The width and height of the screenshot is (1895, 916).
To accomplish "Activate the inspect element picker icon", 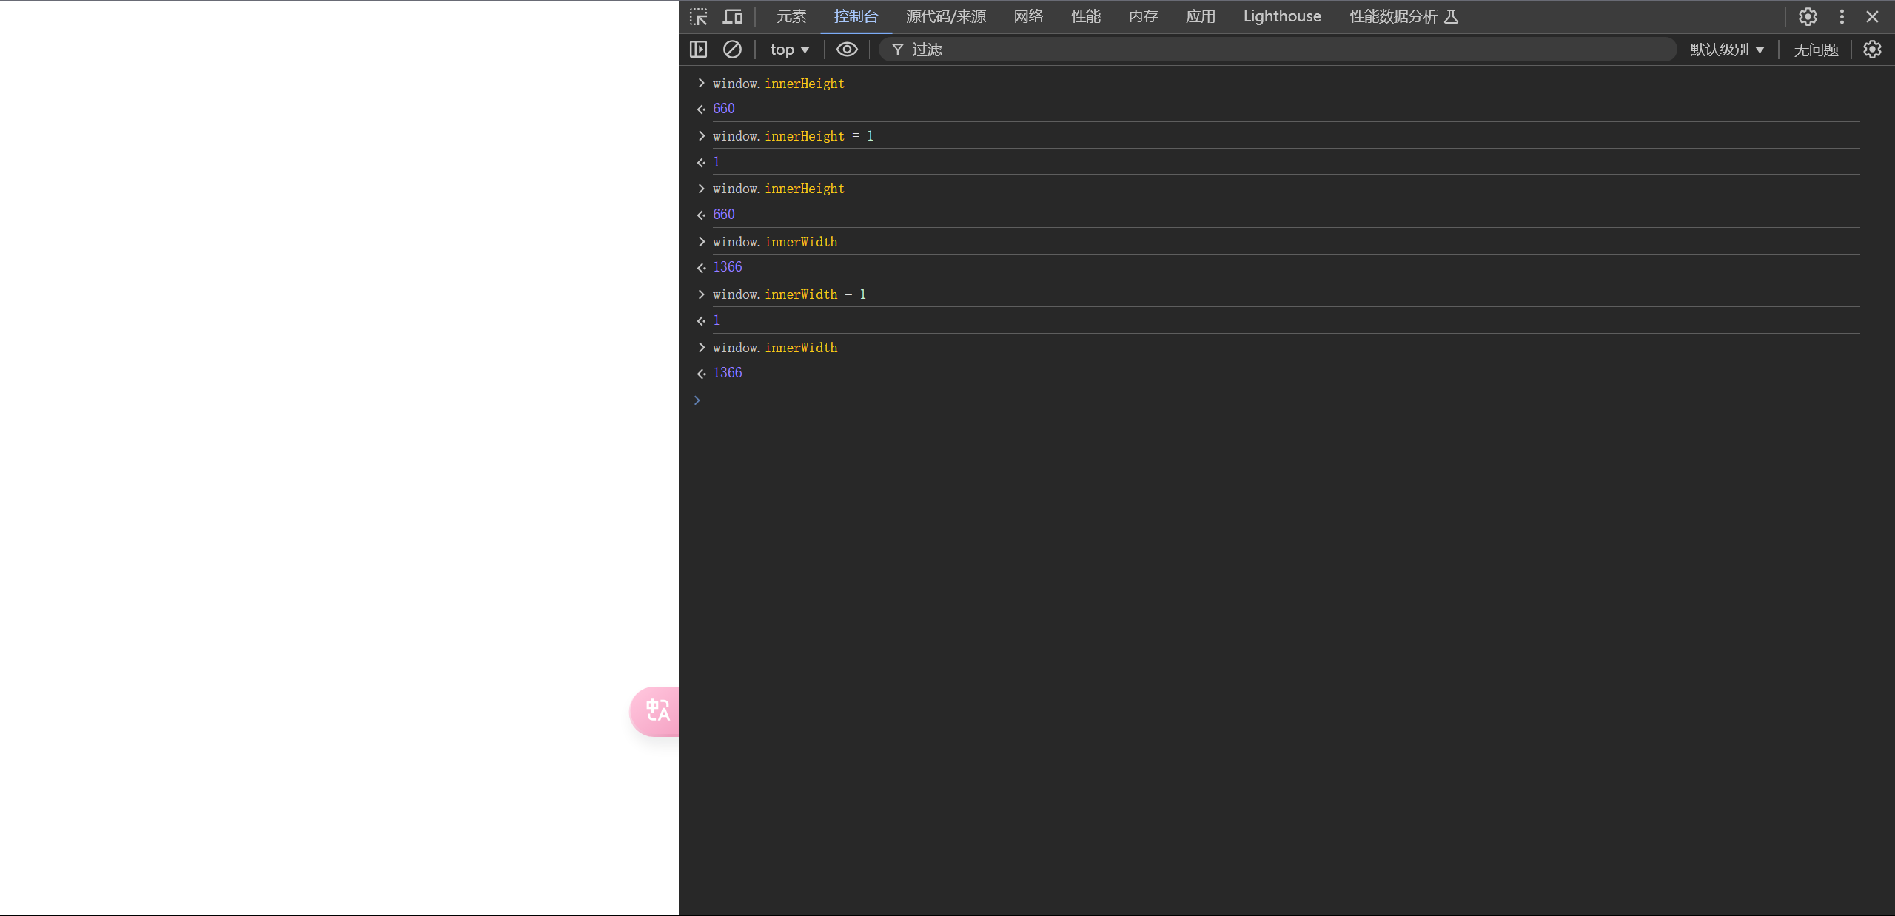I will [x=698, y=16].
